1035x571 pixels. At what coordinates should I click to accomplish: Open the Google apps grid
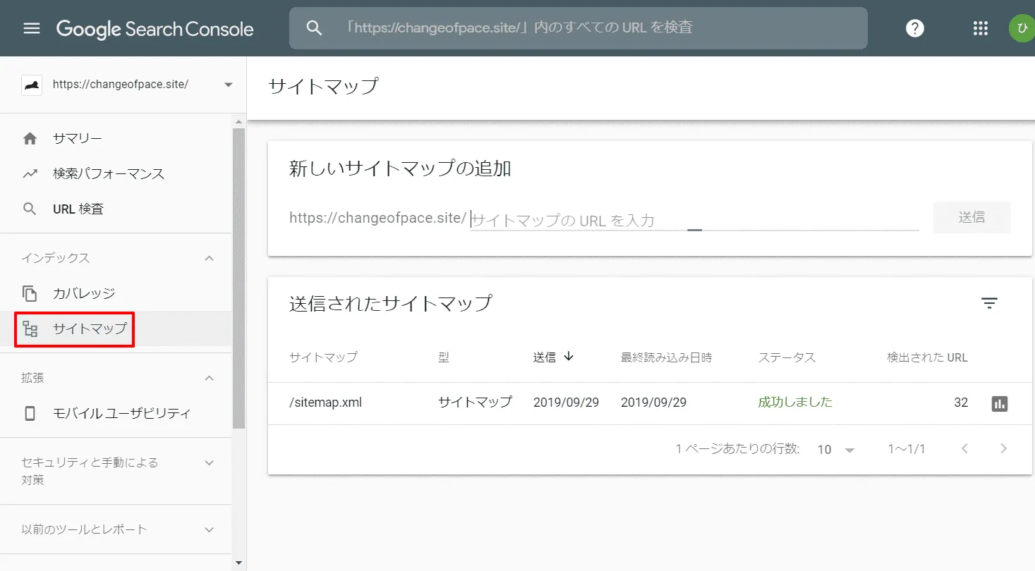click(980, 28)
